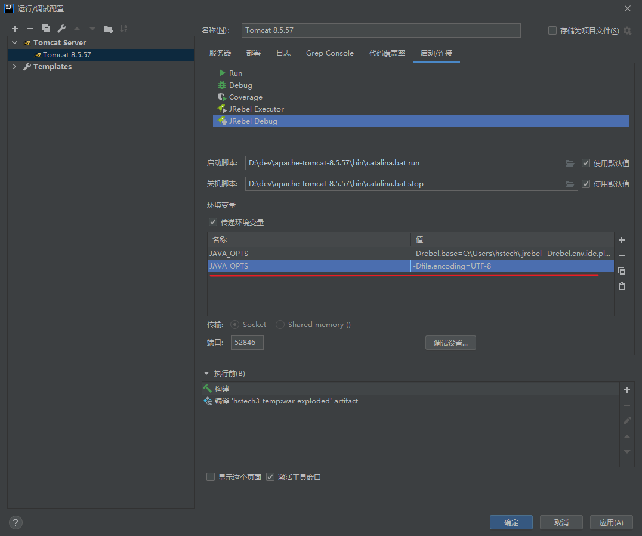Viewport: 642px width, 536px height.
Task: Toggle 显示这个页面 checkbox
Action: click(x=211, y=477)
